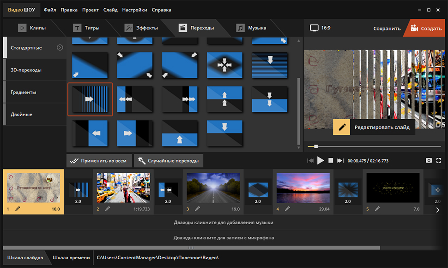The height and width of the screenshot is (268, 448).
Task: Open the transition between slides 3 and 4
Action: coord(258,190)
